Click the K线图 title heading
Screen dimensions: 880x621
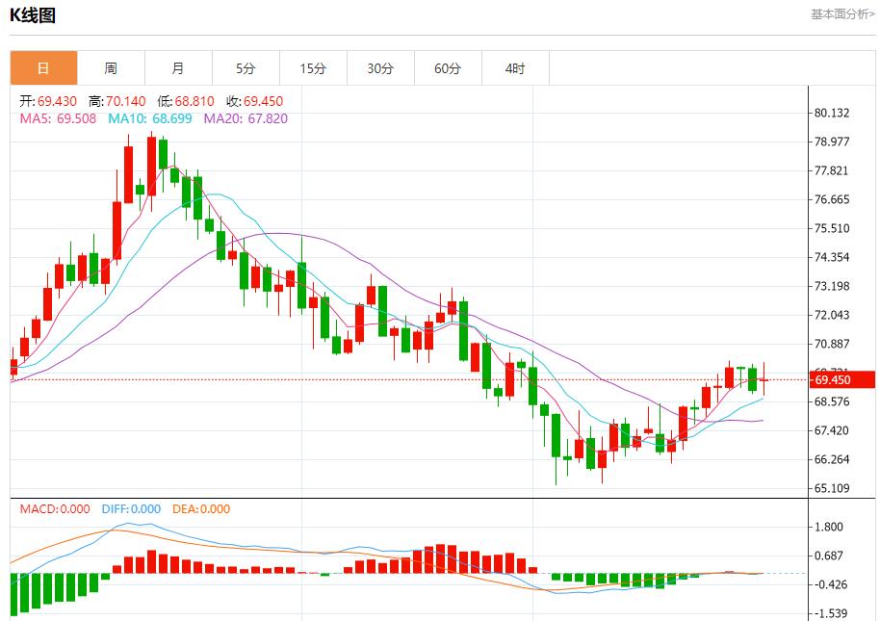pos(33,15)
